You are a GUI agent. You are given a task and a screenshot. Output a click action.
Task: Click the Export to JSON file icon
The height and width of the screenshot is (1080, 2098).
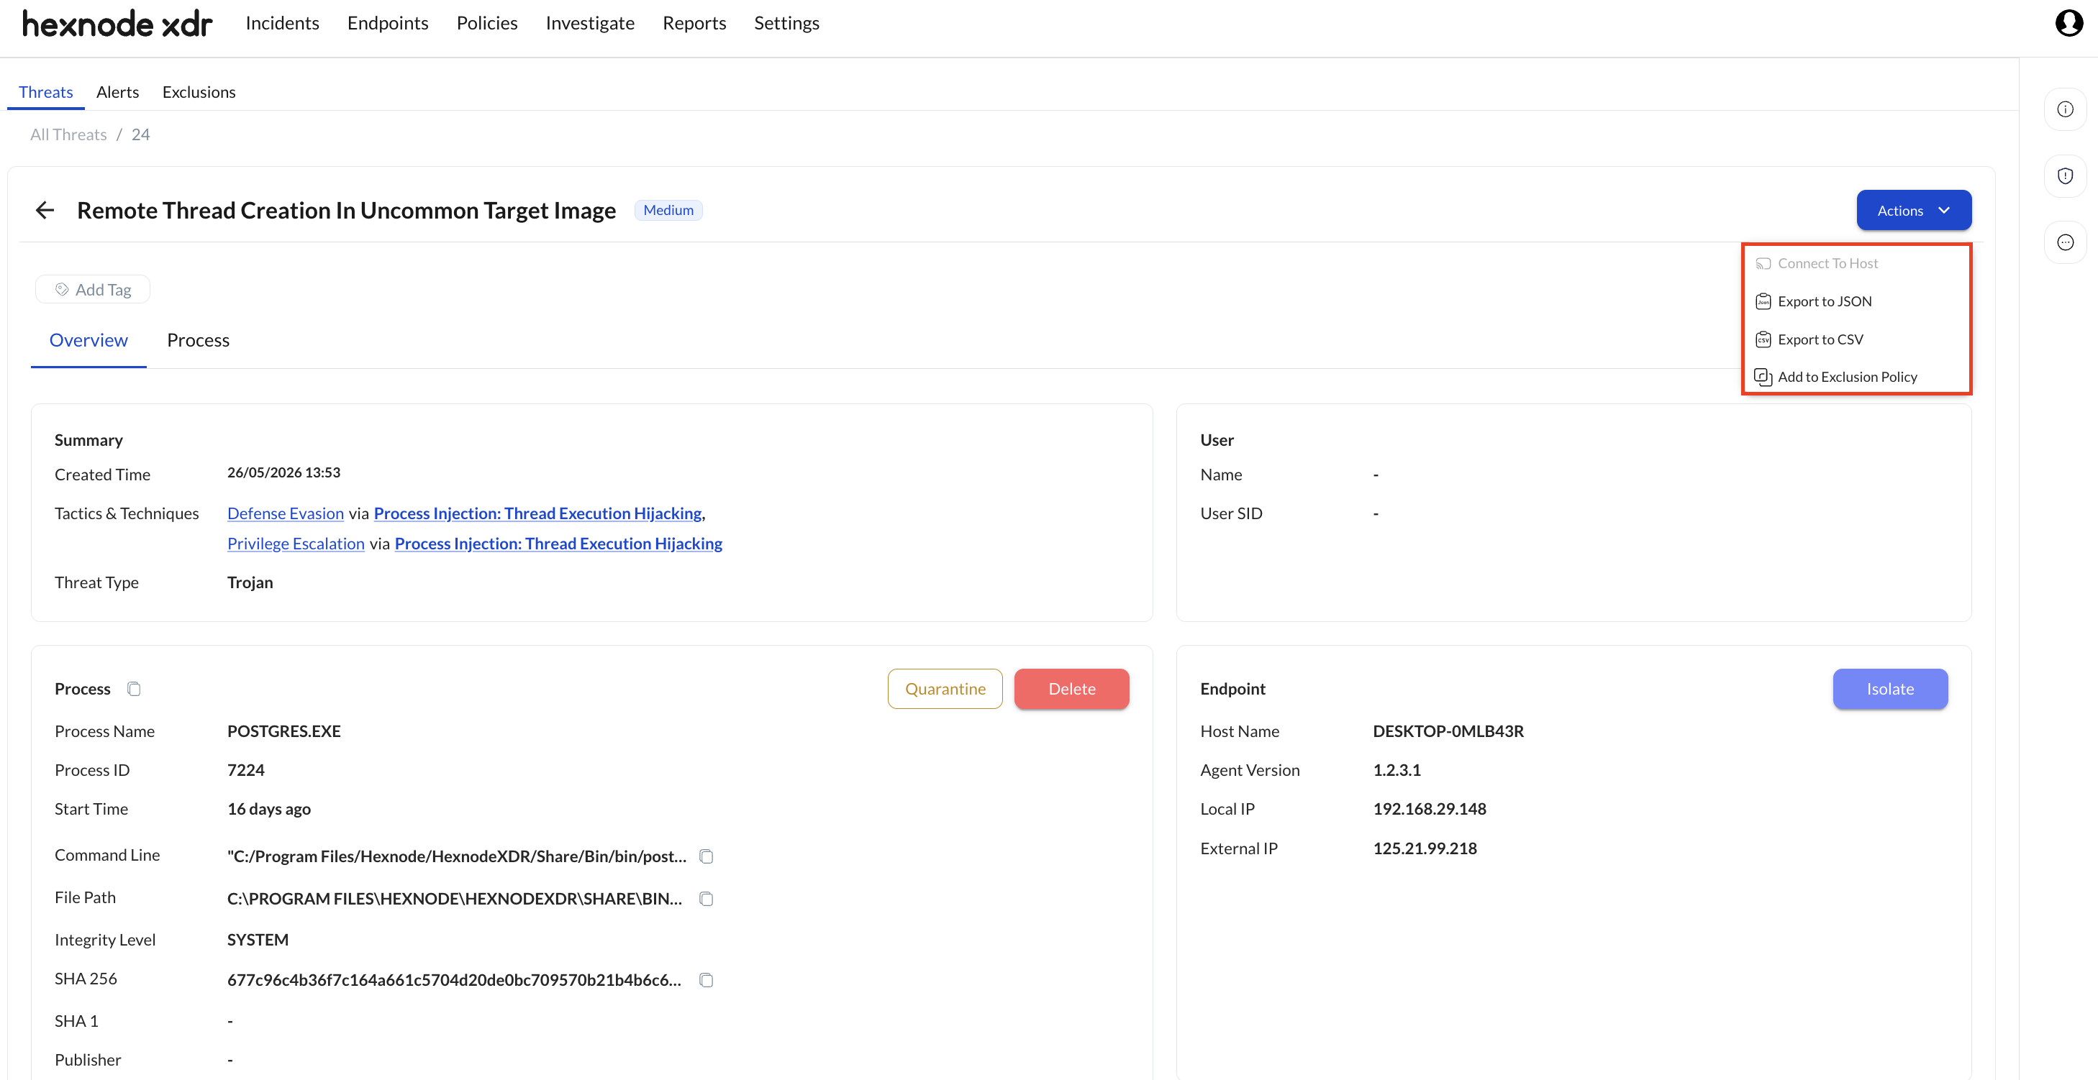[1763, 302]
